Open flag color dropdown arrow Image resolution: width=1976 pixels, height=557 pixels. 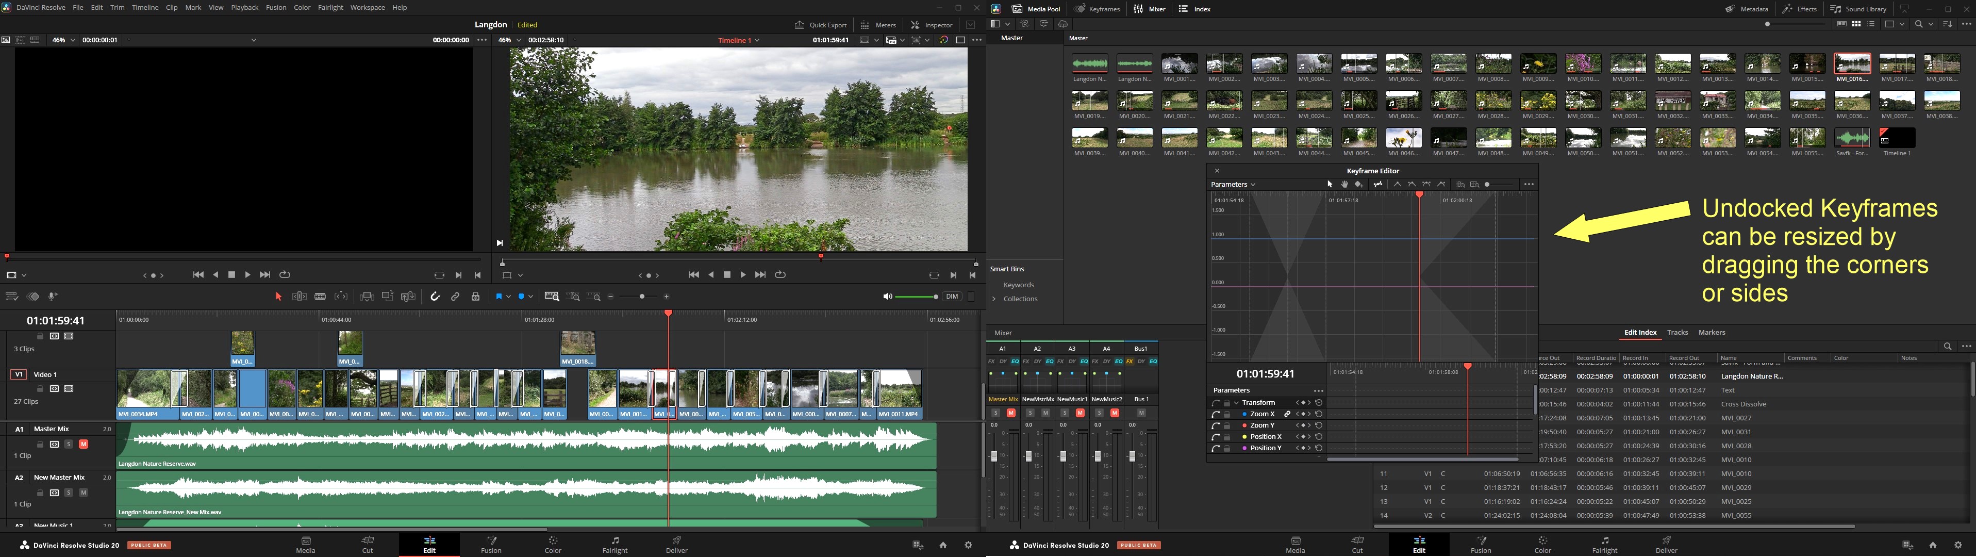pyautogui.click(x=509, y=297)
